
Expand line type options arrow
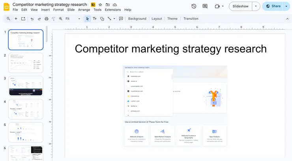coord(114,19)
